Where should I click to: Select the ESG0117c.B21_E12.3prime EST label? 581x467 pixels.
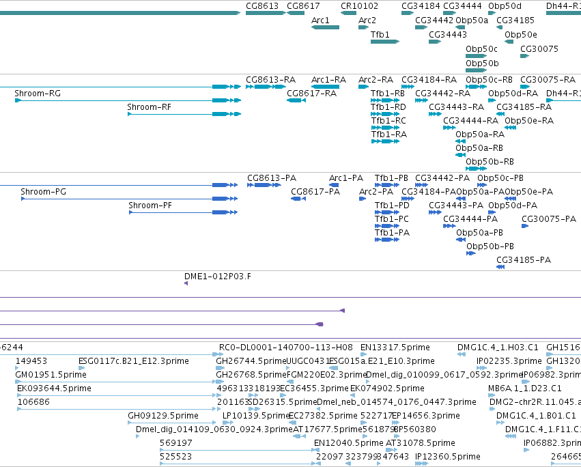point(134,361)
